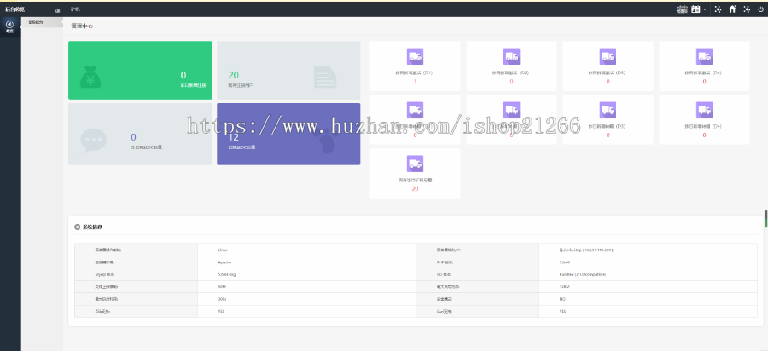Click the purple 0 beside speech bubble

(134, 137)
